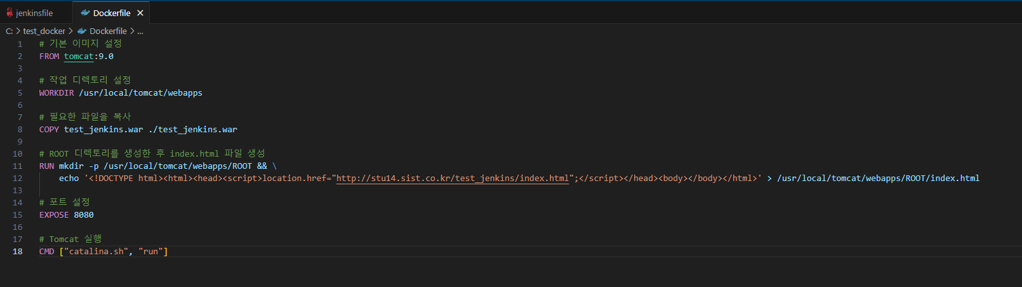The width and height of the screenshot is (1022, 287).
Task: Click line number 11 in the gutter
Action: 17,166
